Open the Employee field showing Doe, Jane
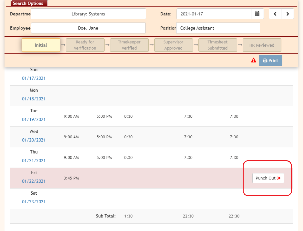303x231 pixels. coord(88,28)
